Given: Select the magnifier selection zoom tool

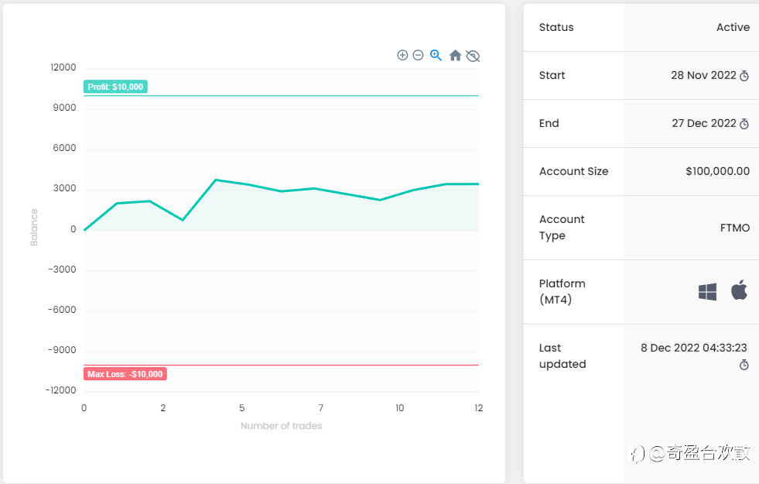Looking at the screenshot, I should point(436,55).
